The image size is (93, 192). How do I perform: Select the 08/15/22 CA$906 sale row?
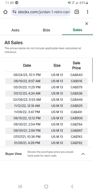[47, 118]
